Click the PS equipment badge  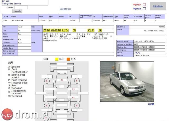[x=45, y=30]
